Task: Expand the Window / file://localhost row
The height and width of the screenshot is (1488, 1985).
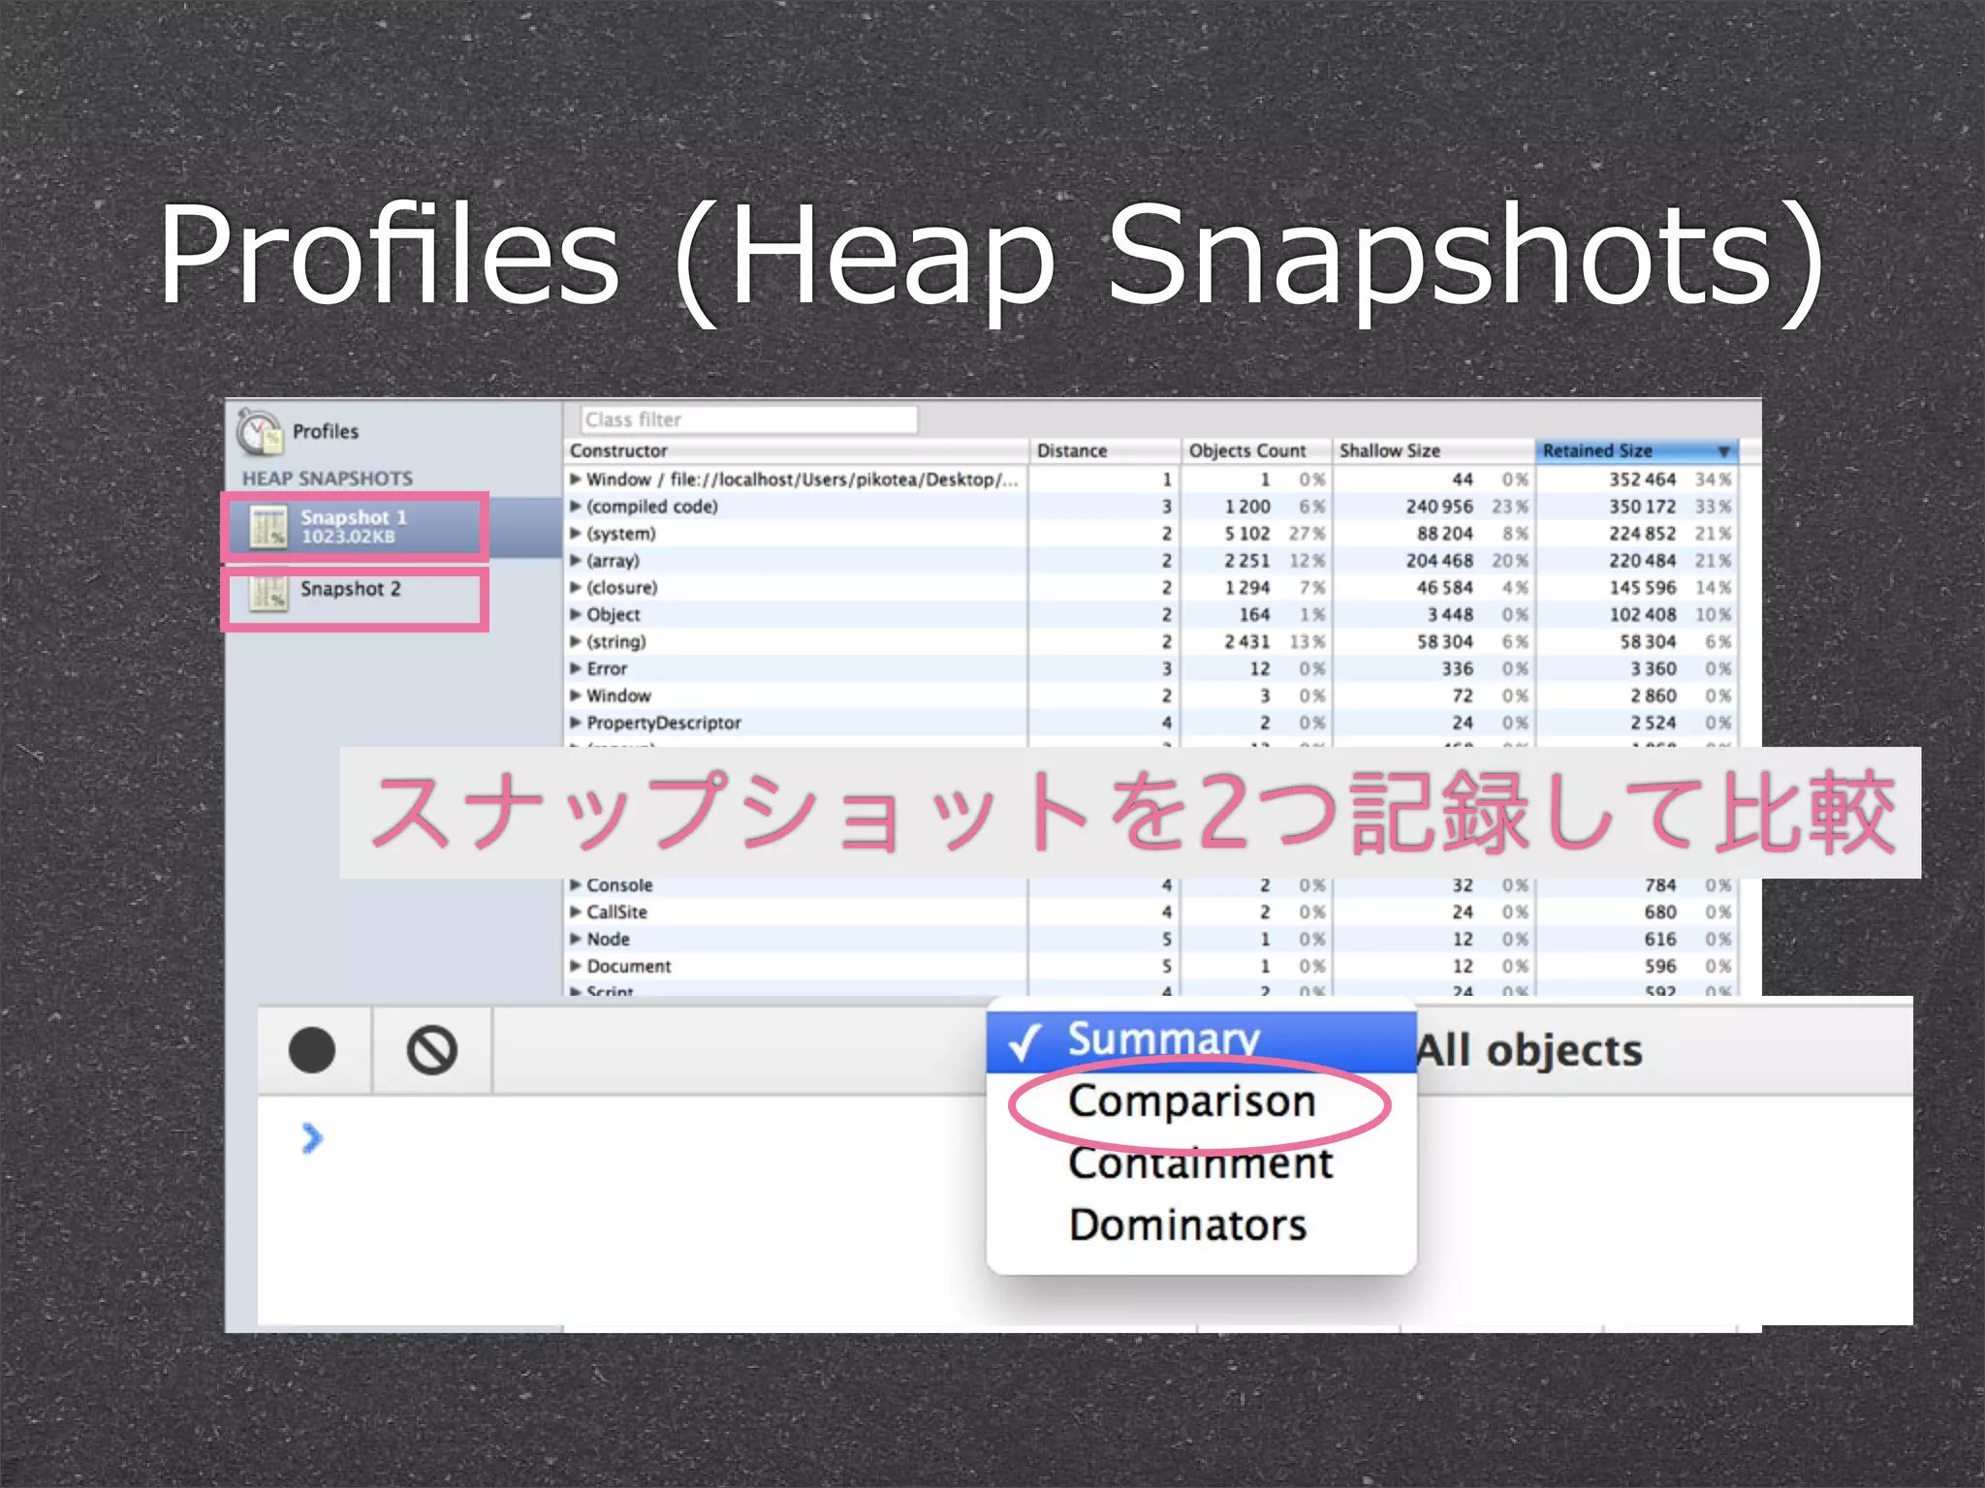Action: [576, 480]
